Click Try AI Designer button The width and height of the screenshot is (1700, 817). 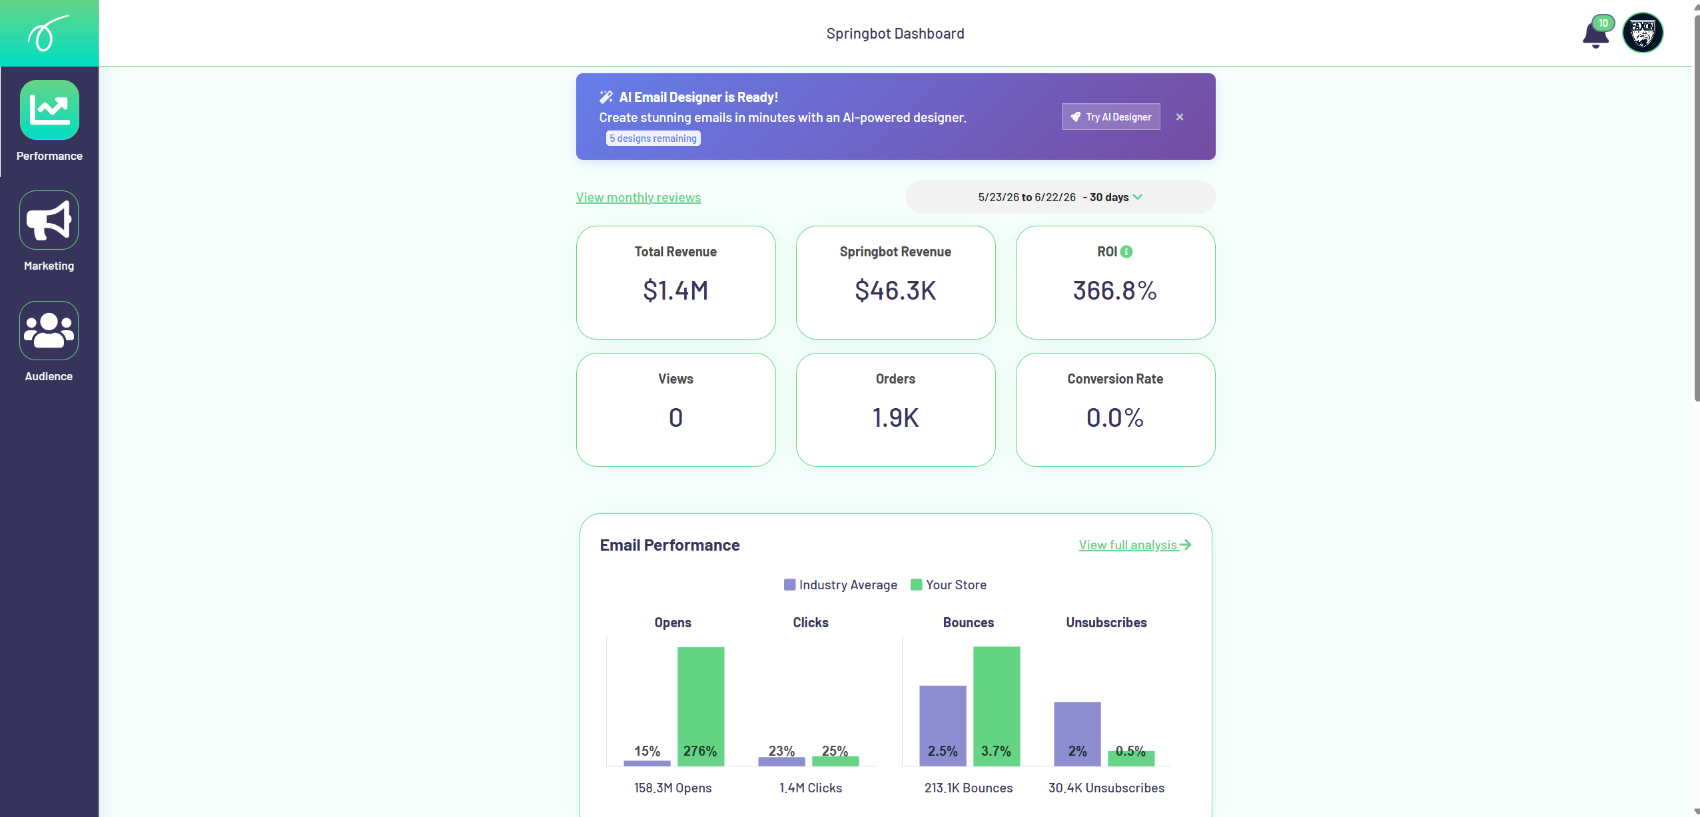click(1110, 117)
